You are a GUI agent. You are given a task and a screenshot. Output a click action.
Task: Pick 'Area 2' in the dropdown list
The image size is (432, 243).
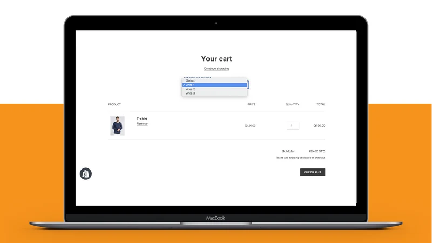(214, 89)
